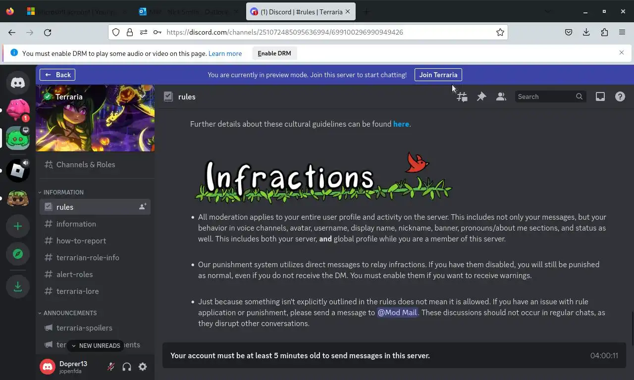Switch to Outlook Mail browser tab

click(188, 11)
